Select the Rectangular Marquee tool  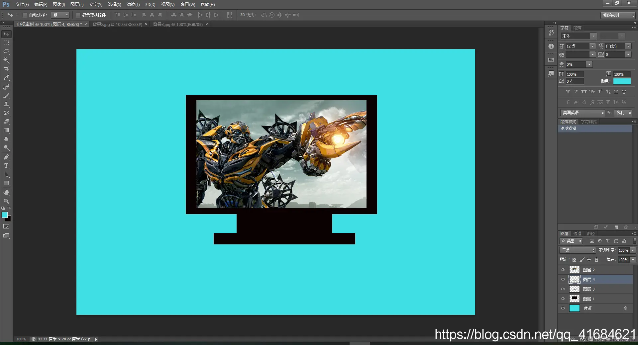tap(6, 43)
